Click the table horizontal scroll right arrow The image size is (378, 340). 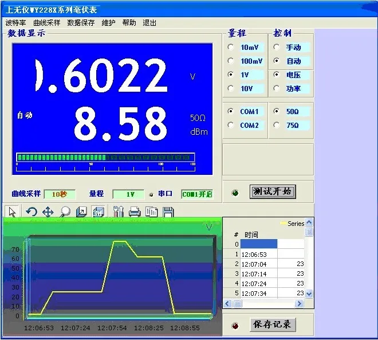point(299,303)
